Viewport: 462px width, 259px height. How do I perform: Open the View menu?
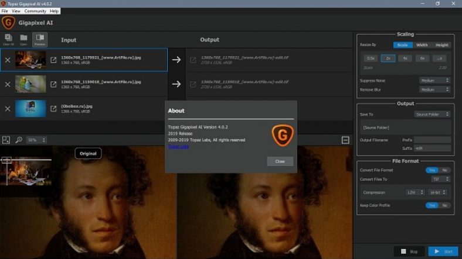[x=16, y=11]
